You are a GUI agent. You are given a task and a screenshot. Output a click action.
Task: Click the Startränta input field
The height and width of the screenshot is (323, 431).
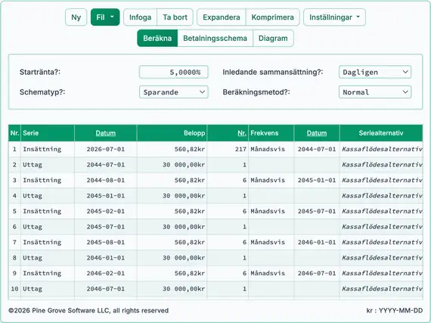pyautogui.click(x=173, y=72)
